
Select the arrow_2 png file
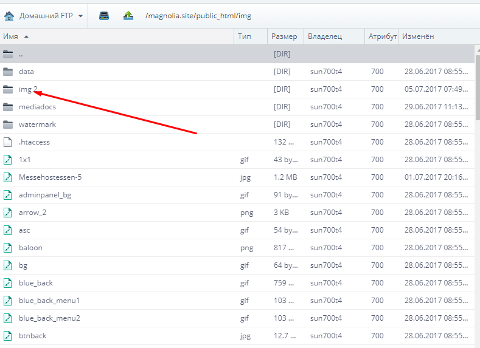click(x=32, y=213)
